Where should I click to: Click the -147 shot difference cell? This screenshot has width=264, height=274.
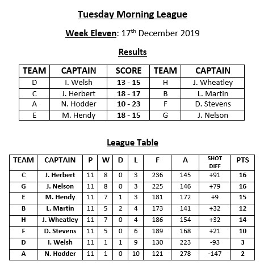click(x=215, y=254)
